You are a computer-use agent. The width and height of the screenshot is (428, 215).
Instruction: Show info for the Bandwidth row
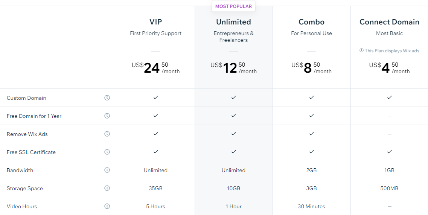(x=107, y=170)
